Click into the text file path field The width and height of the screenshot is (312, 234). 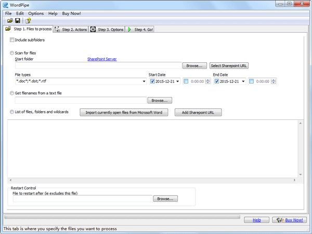tap(81, 101)
